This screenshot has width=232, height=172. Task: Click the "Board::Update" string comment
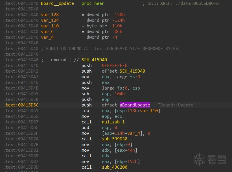pos(177,105)
